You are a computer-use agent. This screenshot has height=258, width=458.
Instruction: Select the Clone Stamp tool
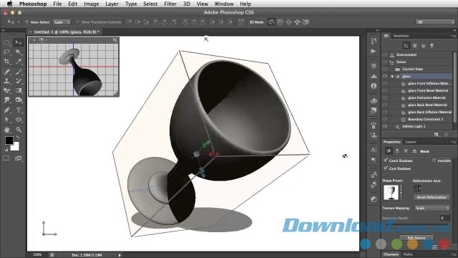click(x=6, y=81)
